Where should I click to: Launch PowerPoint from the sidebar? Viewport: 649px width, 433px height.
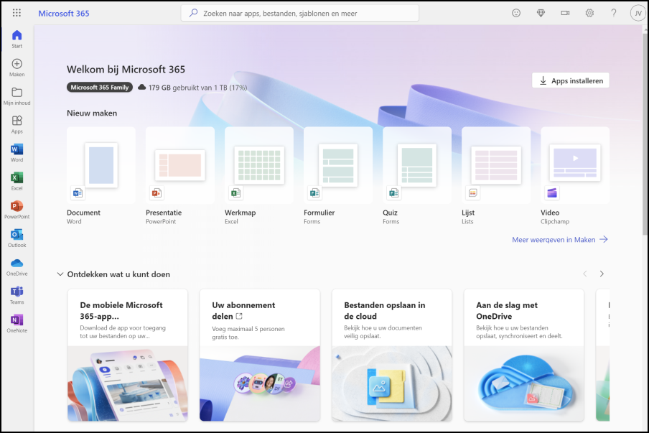(17, 210)
